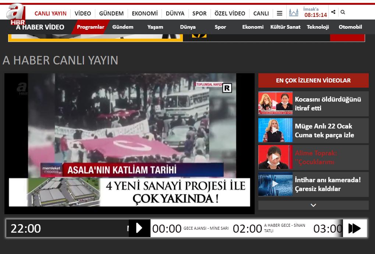Skip forward in the program schedule
This screenshot has width=375, height=254.
pyautogui.click(x=355, y=228)
